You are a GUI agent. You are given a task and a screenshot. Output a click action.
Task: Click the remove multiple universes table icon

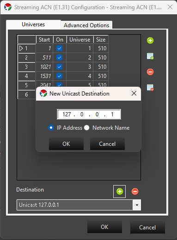pos(150,88)
